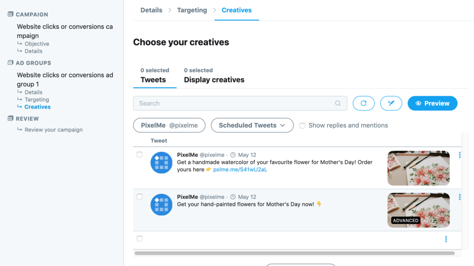The height and width of the screenshot is (266, 474).
Task: Click the compose new Tweet icon button
Action: (391, 103)
